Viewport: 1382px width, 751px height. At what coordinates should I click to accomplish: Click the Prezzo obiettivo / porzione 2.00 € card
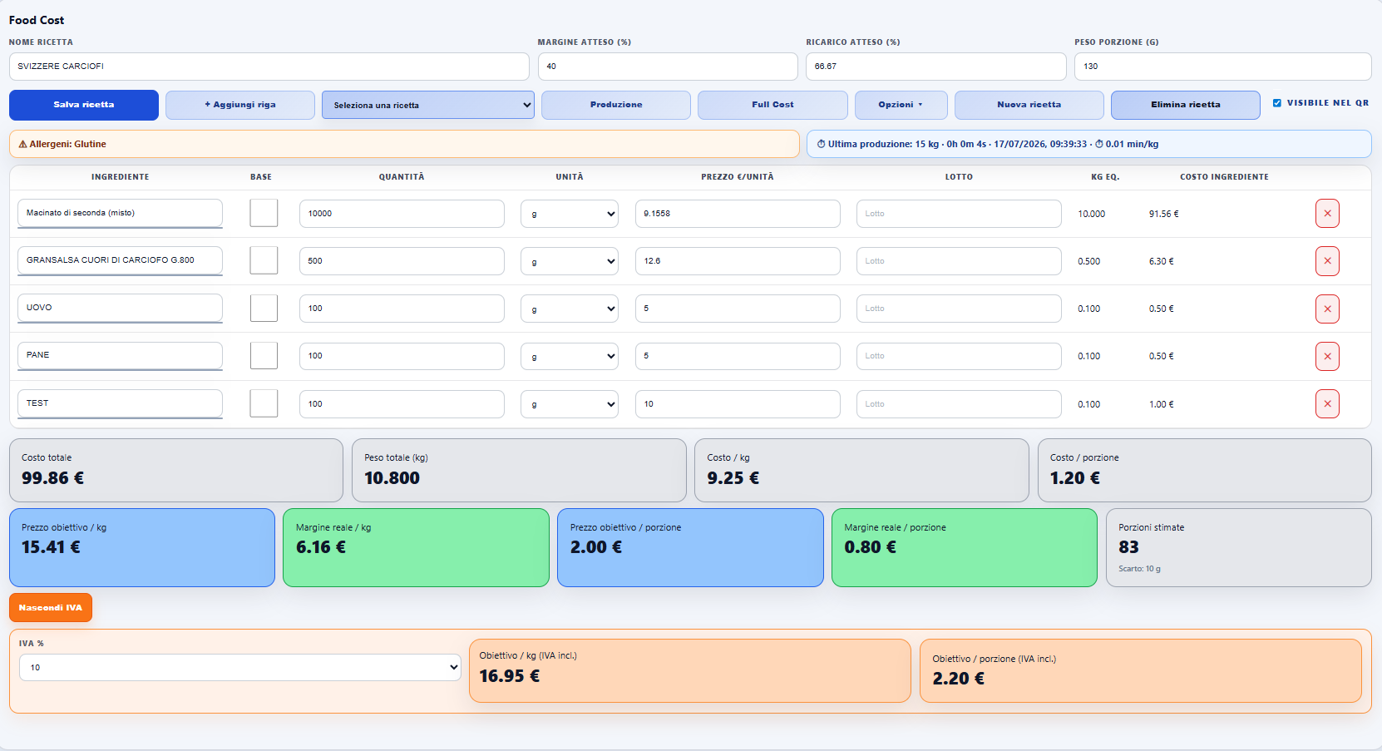tap(690, 547)
